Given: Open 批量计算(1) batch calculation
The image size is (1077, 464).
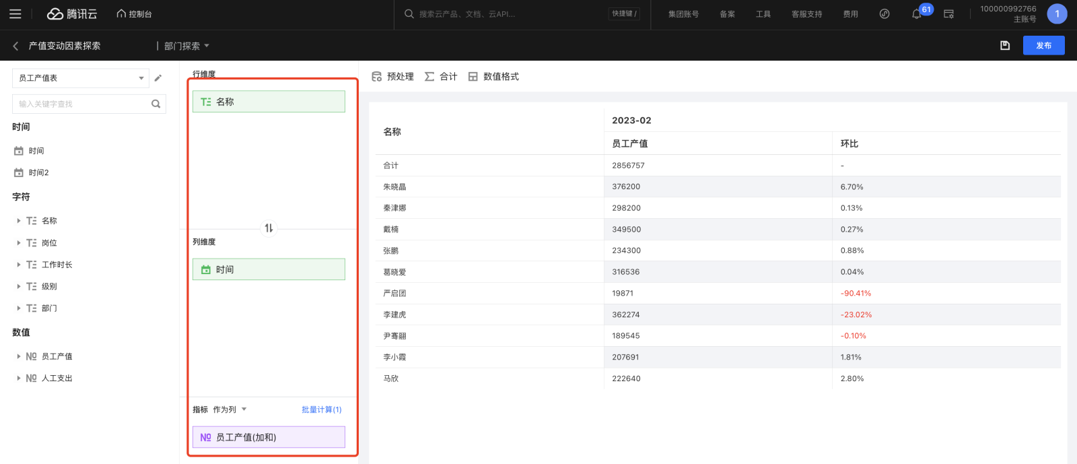Looking at the screenshot, I should 322,409.
